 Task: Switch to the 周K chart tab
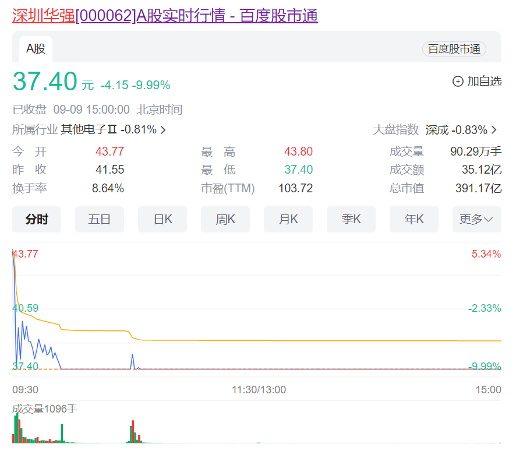(225, 219)
